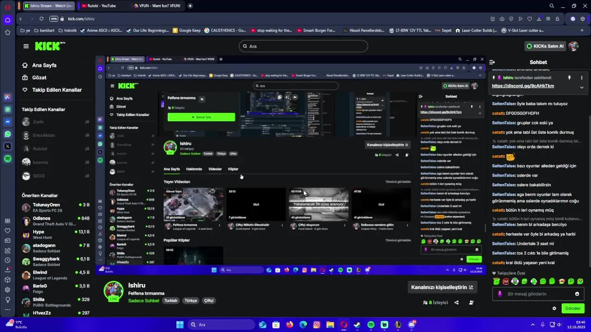The width and height of the screenshot is (591, 332).
Task: Click the chat message input field
Action: (x=538, y=294)
